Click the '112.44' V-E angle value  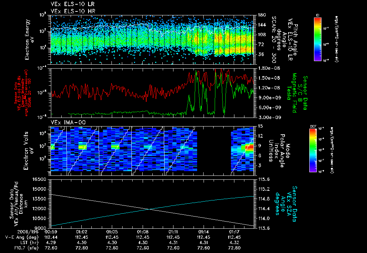[x=51, y=237]
